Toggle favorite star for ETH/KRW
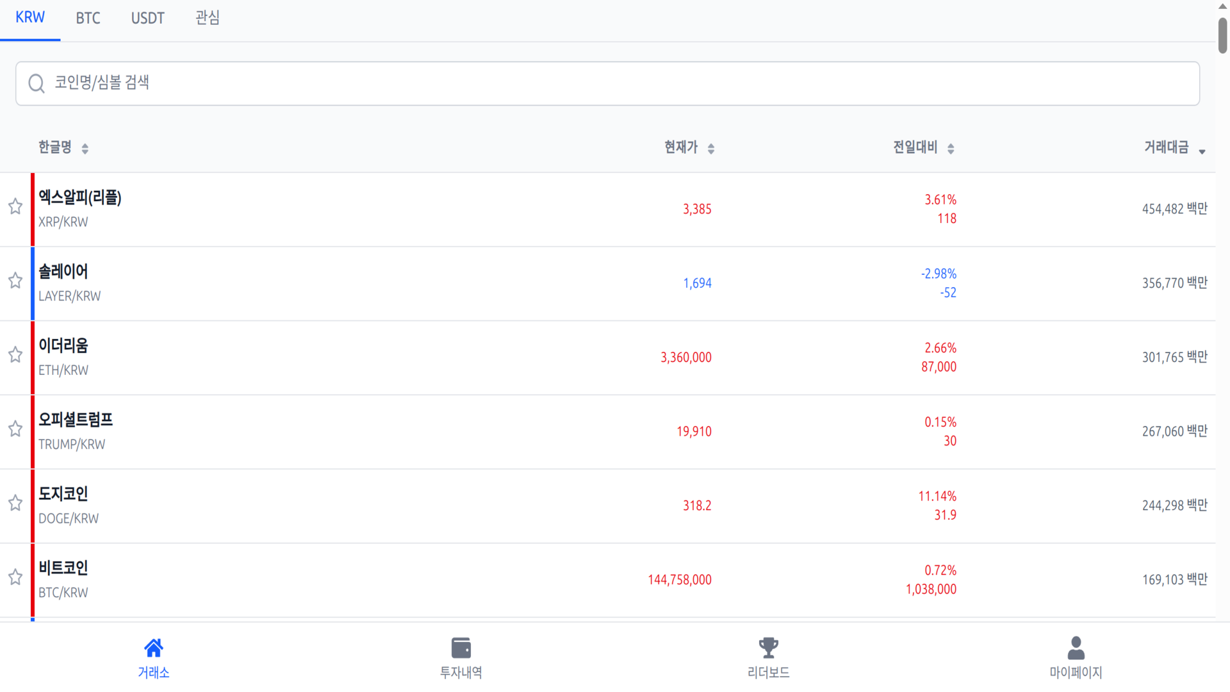Image resolution: width=1230 pixels, height=692 pixels. pos(15,355)
